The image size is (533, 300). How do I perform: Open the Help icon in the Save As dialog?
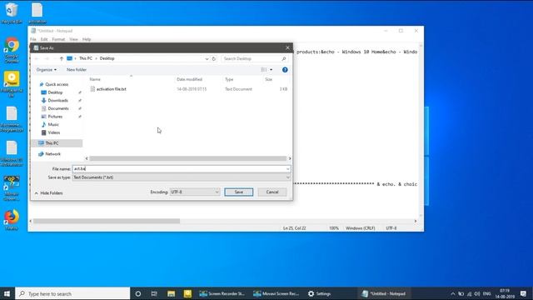tap(285, 70)
